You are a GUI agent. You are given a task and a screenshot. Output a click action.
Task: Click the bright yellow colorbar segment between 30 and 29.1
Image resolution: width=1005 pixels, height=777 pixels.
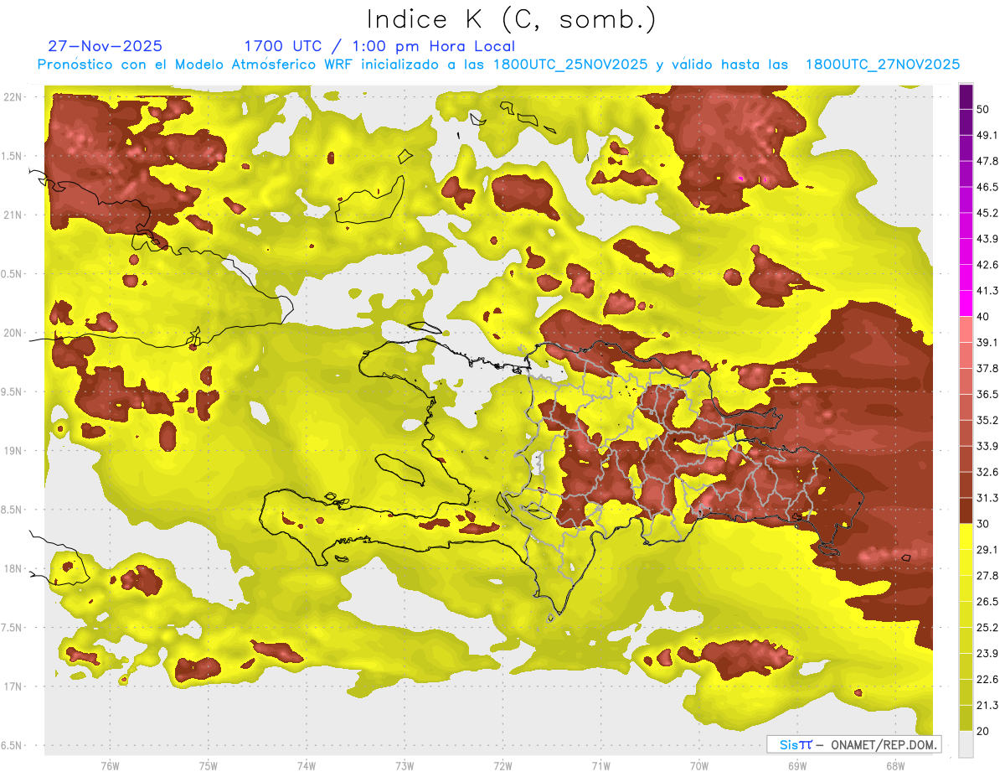coord(966,536)
